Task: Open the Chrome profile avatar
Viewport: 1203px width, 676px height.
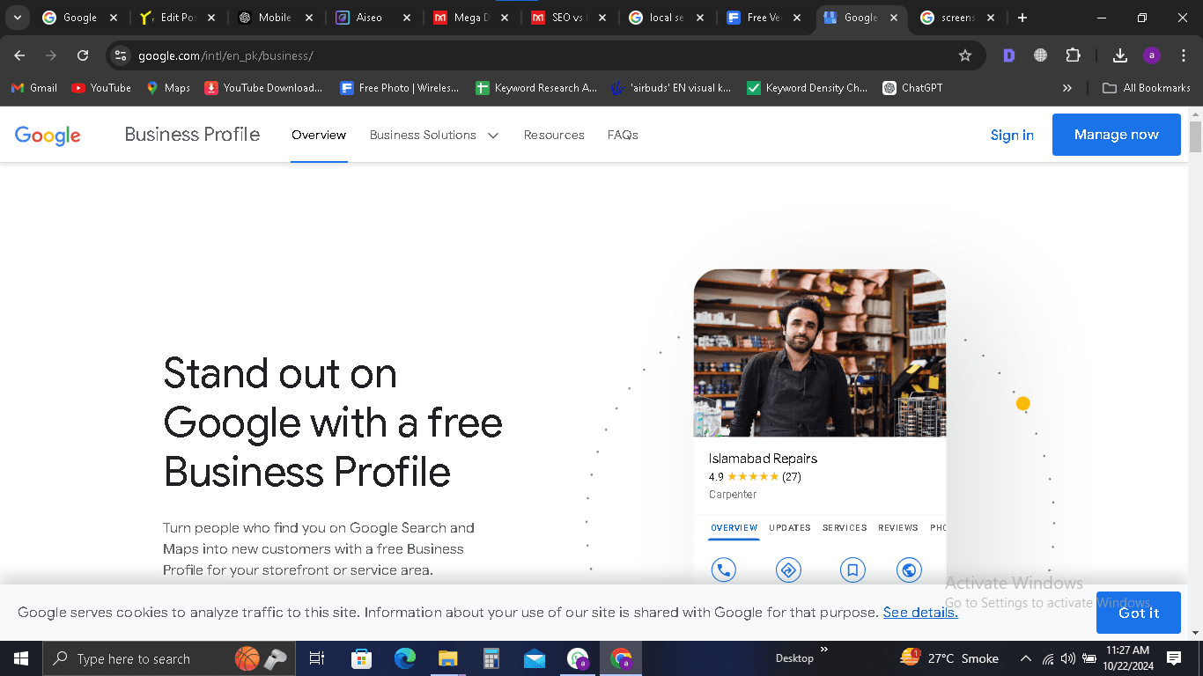Action: click(x=1152, y=55)
